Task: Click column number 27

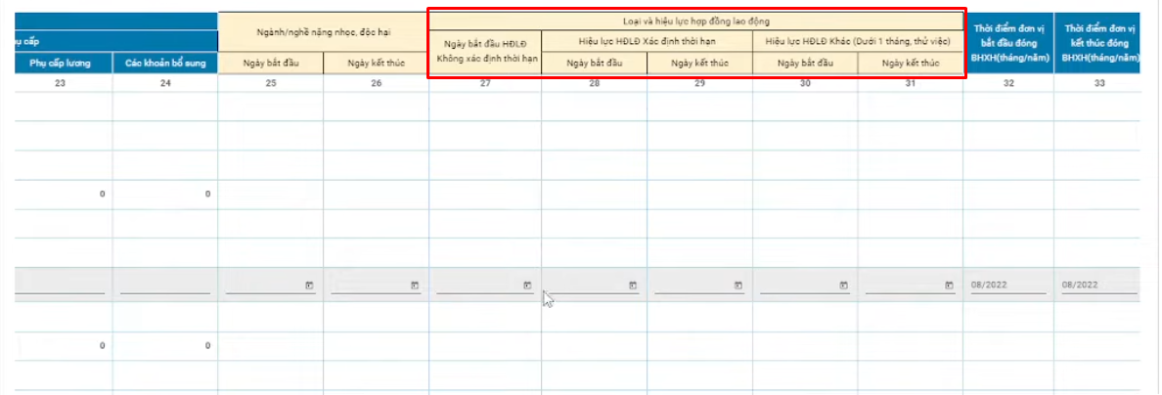Action: click(485, 84)
